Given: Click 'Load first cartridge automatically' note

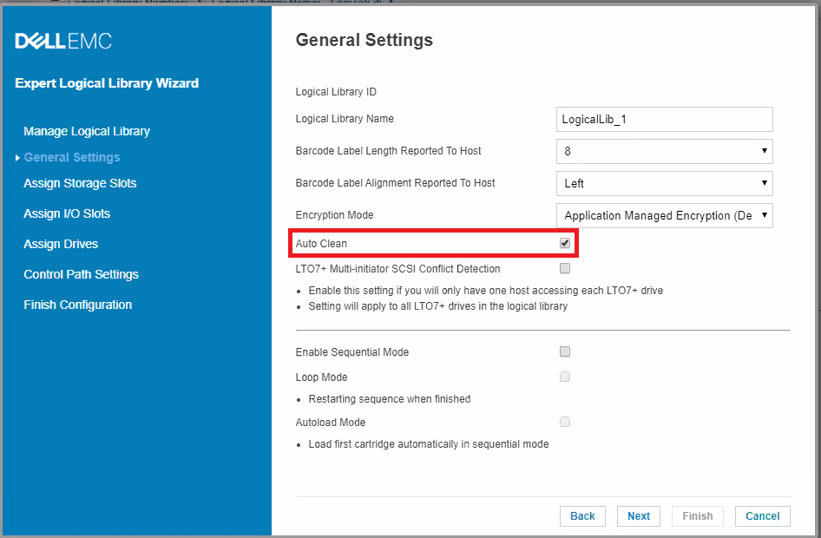Looking at the screenshot, I should click(429, 443).
